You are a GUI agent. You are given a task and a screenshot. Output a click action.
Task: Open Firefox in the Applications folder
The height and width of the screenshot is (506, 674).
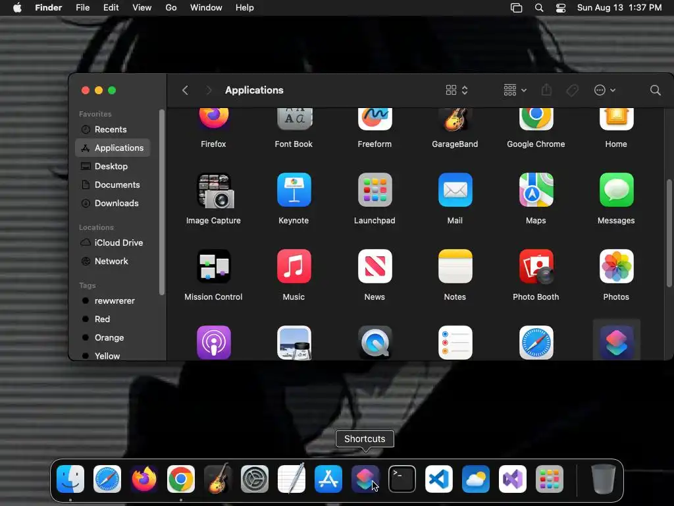[x=214, y=119]
